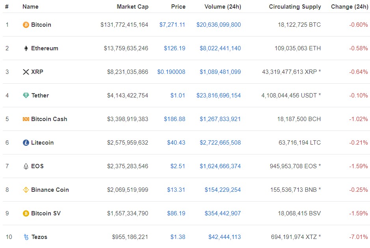This screenshot has width=370, height=248.
Task: Click the XRP logo icon
Action: (26, 72)
